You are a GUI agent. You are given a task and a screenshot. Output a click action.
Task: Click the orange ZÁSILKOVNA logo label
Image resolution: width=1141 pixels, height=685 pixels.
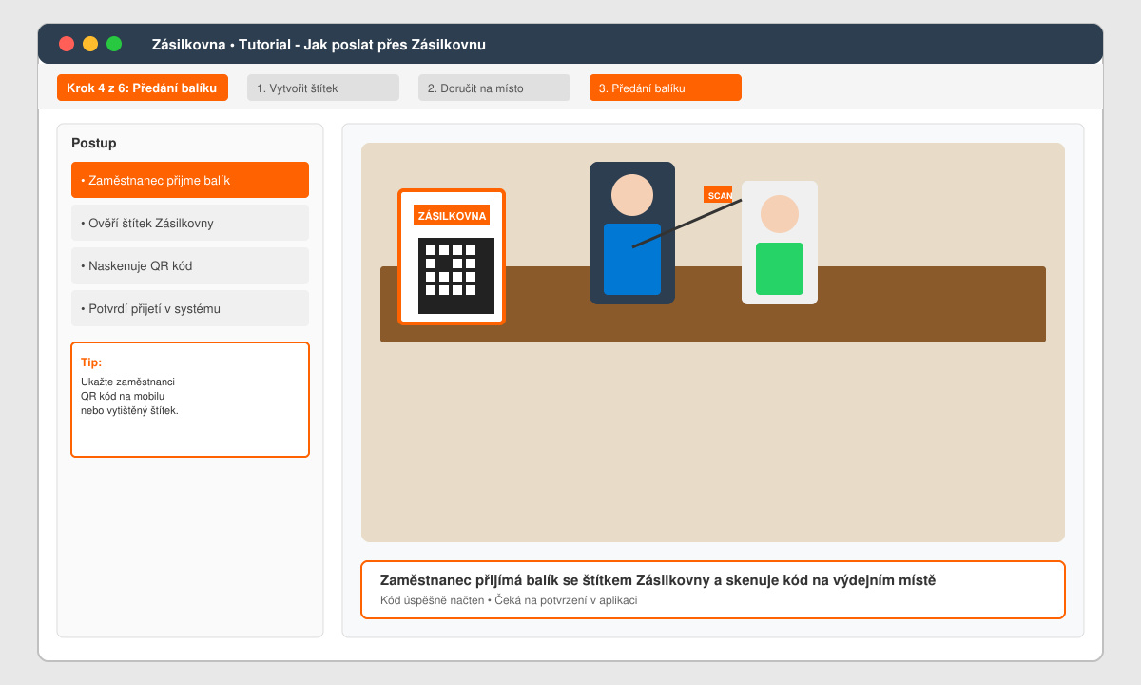(452, 215)
